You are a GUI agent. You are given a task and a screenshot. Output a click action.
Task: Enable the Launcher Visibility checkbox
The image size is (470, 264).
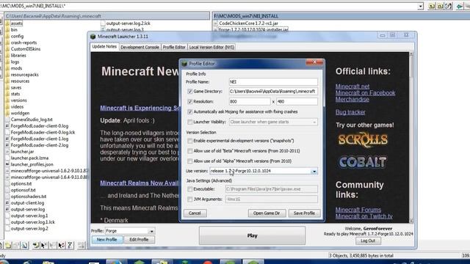[189, 122]
